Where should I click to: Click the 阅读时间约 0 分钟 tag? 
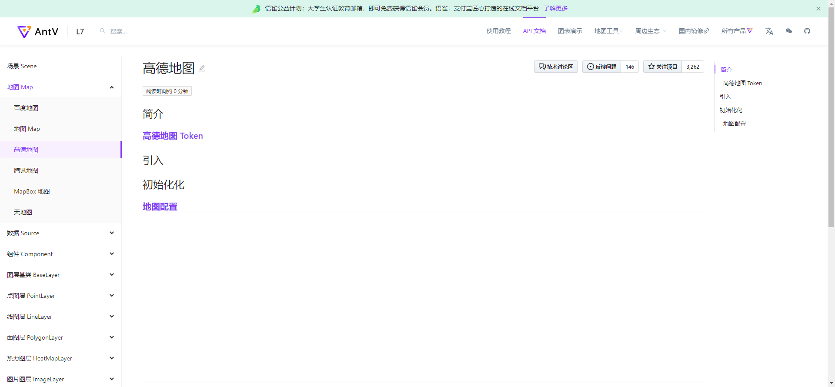click(167, 91)
